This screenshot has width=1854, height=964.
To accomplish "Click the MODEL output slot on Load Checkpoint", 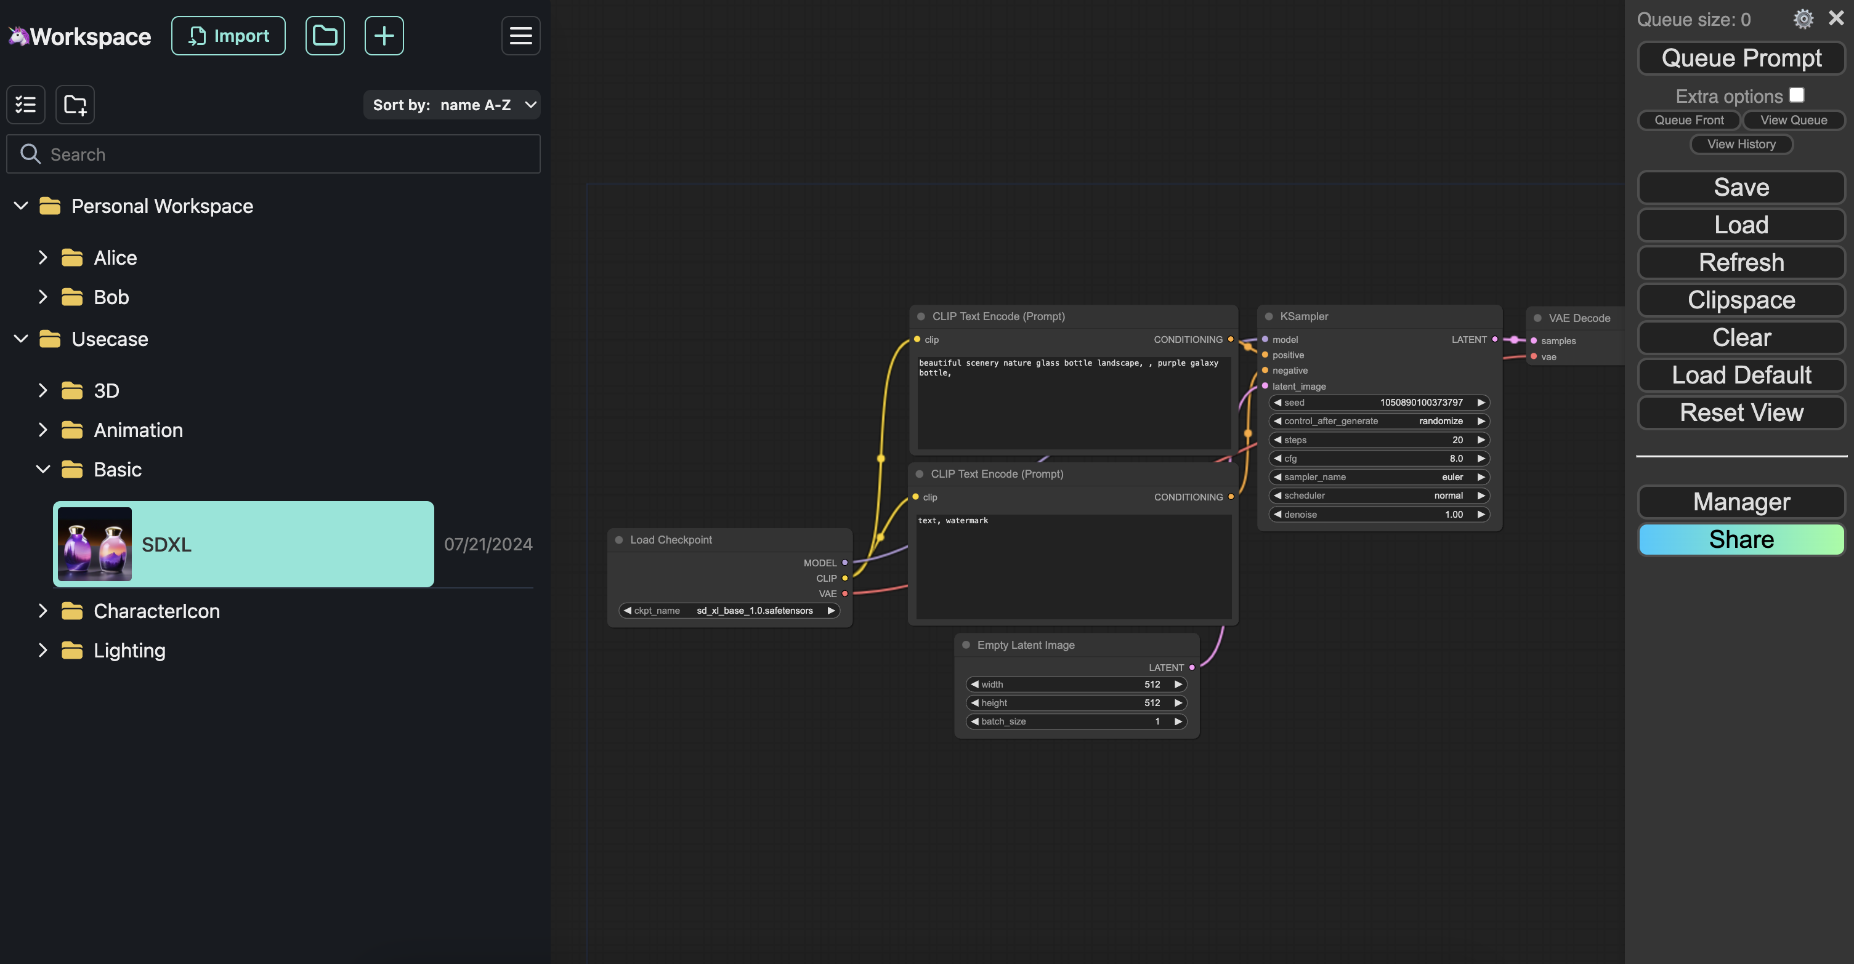I will (x=845, y=563).
